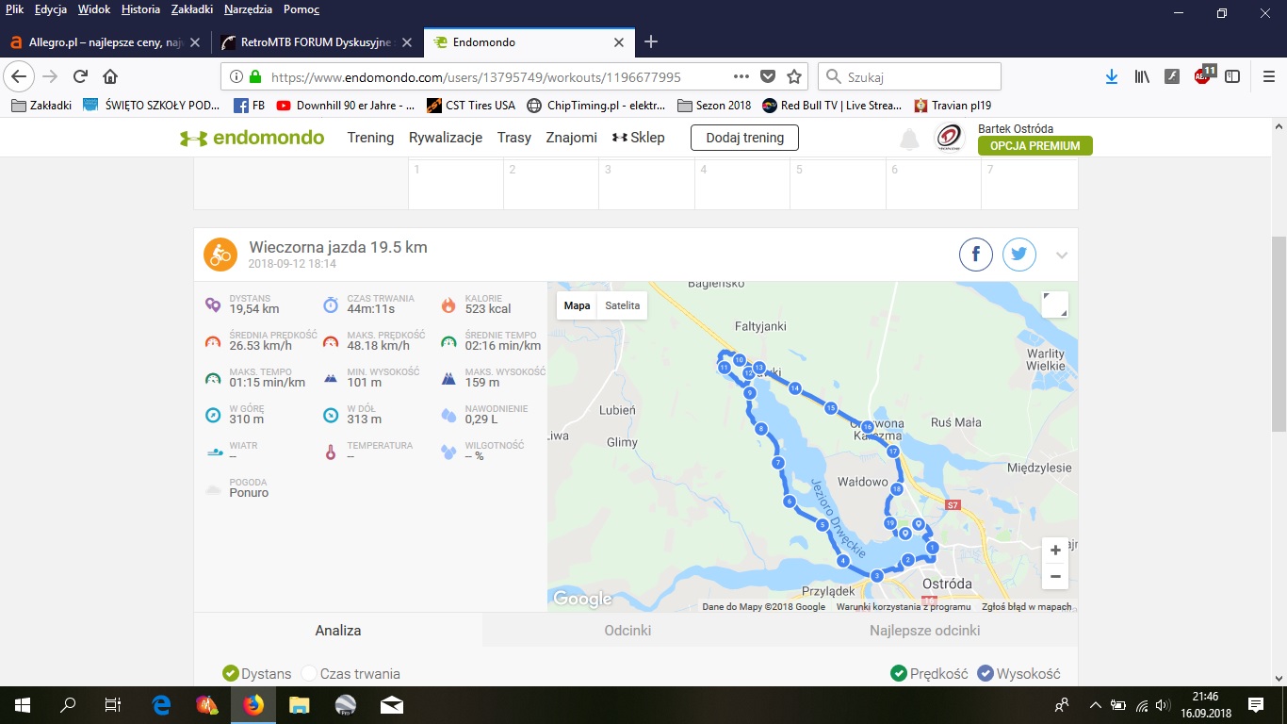Open the Firefox hamburger menu

[1267, 76]
